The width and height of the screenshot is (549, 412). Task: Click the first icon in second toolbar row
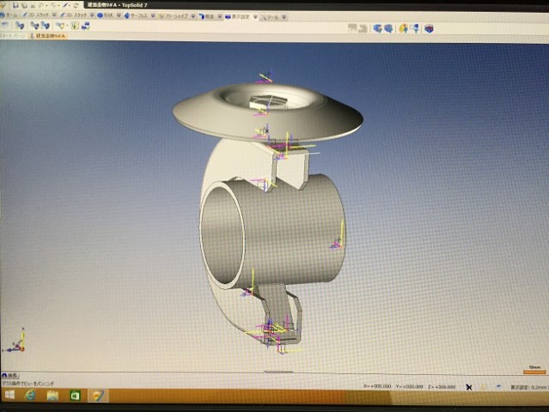click(x=5, y=25)
